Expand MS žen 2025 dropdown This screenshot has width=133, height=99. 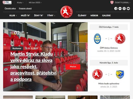35,3
